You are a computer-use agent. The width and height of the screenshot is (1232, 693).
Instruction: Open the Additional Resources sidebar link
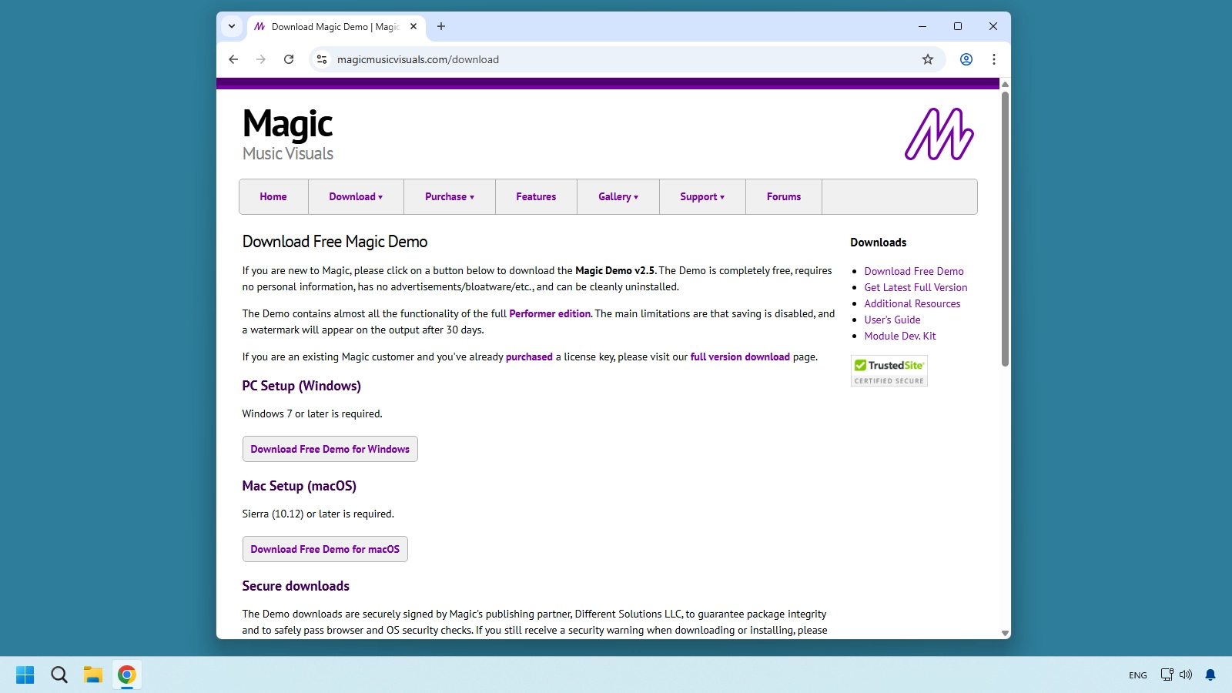coord(912,303)
